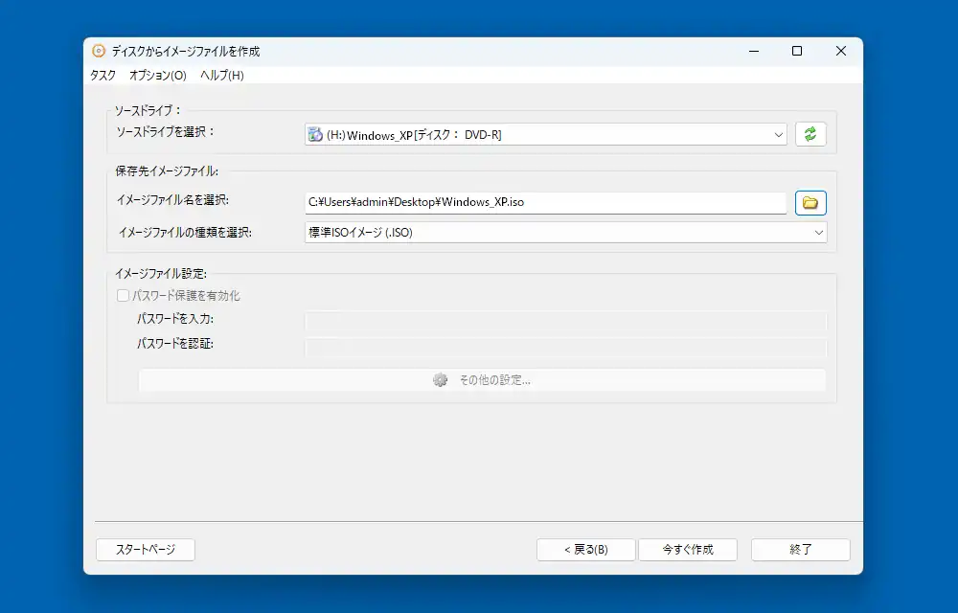Click the app disc icon in title bar
Image resolution: width=958 pixels, height=613 pixels.
point(98,52)
